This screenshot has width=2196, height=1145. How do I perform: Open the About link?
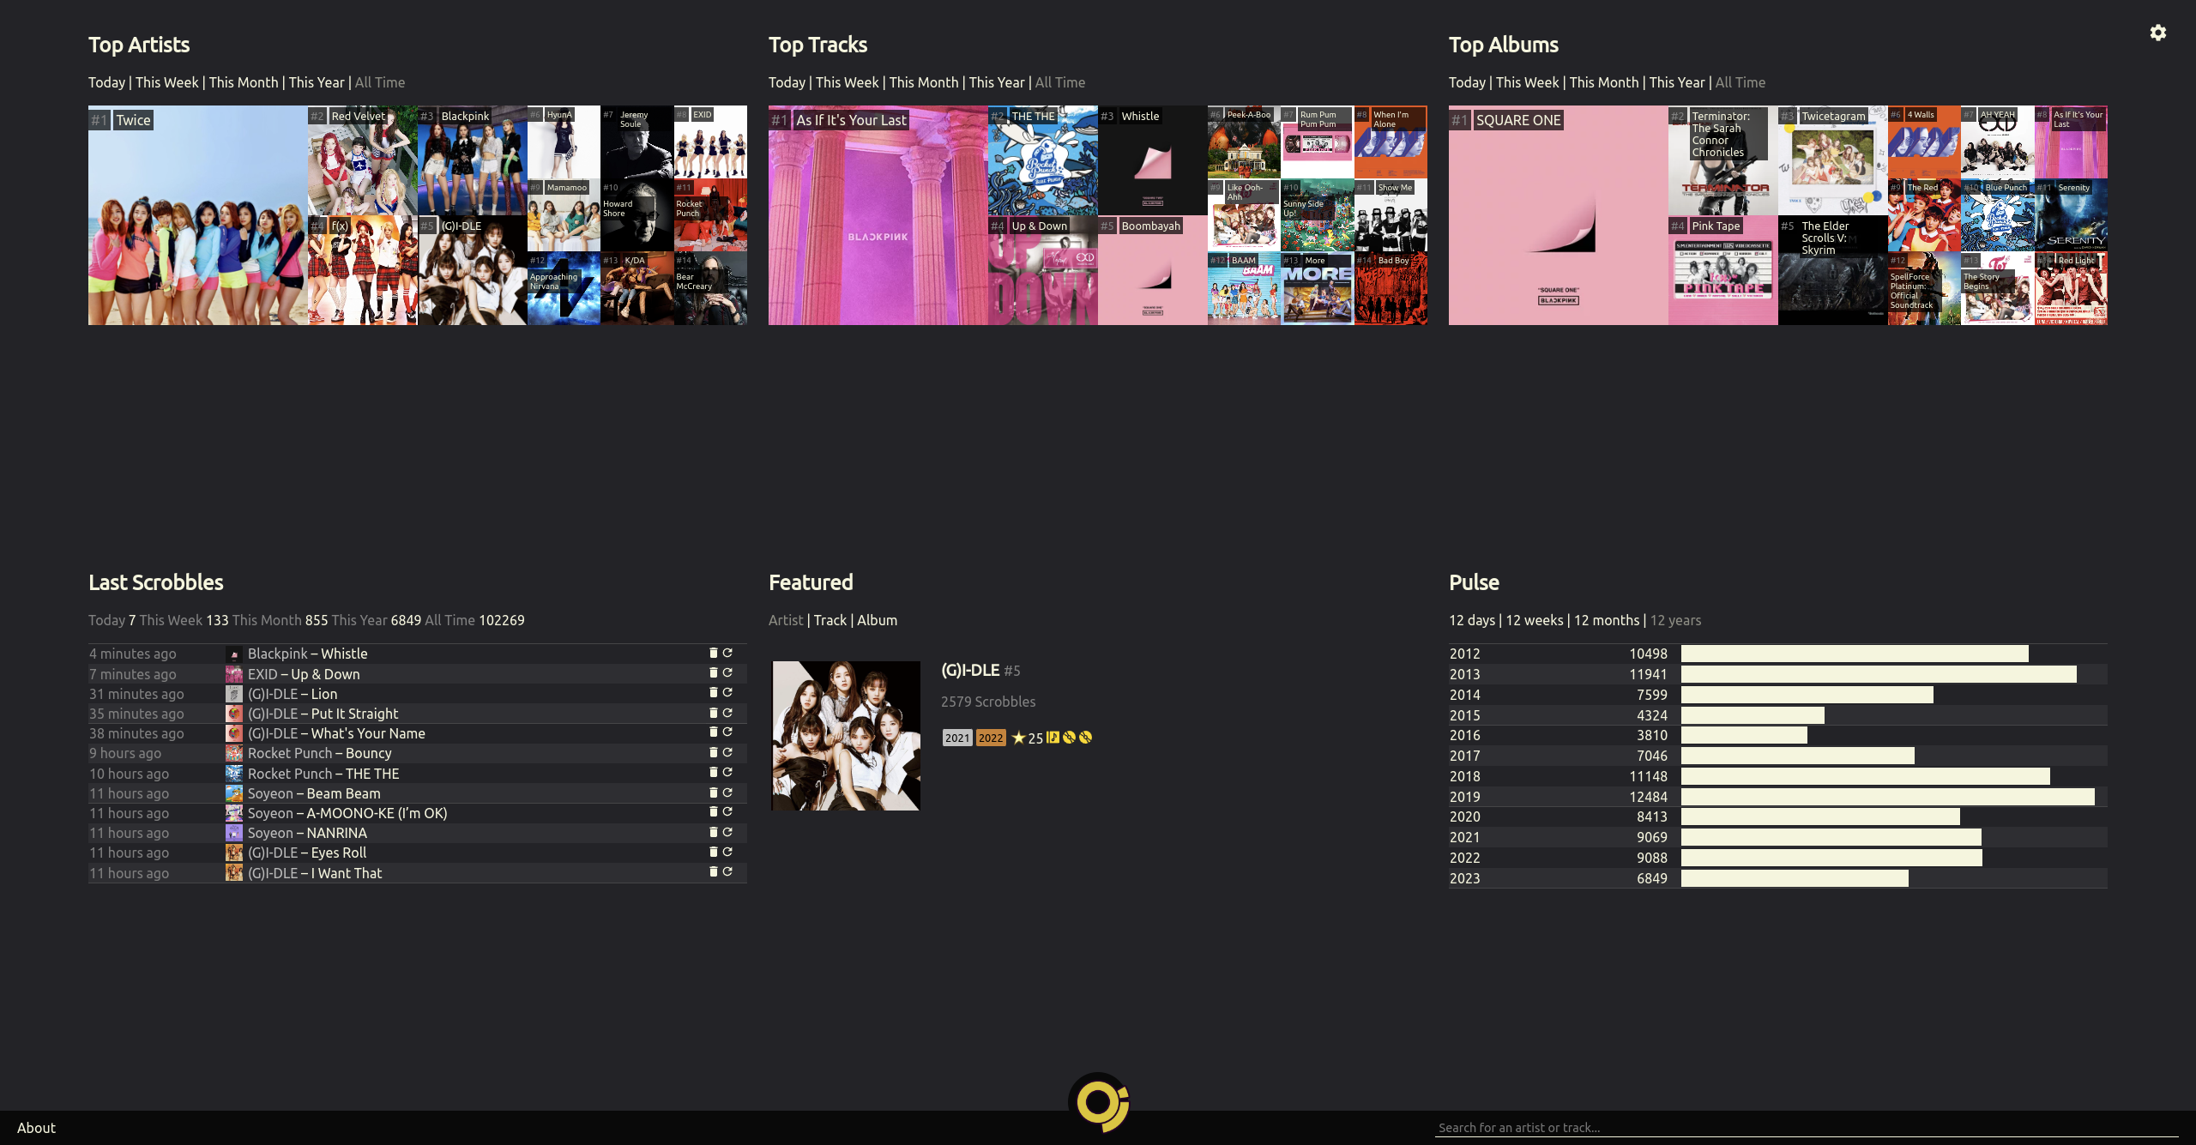[36, 1128]
